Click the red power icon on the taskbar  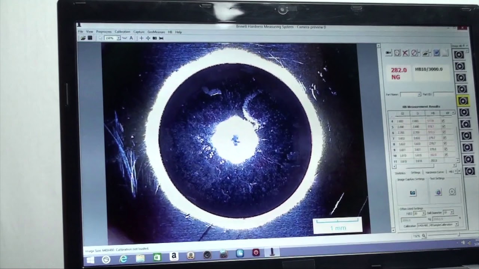tap(256, 253)
